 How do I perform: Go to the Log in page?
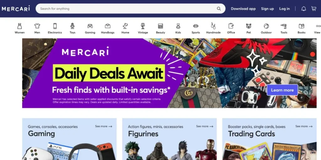pyautogui.click(x=284, y=9)
